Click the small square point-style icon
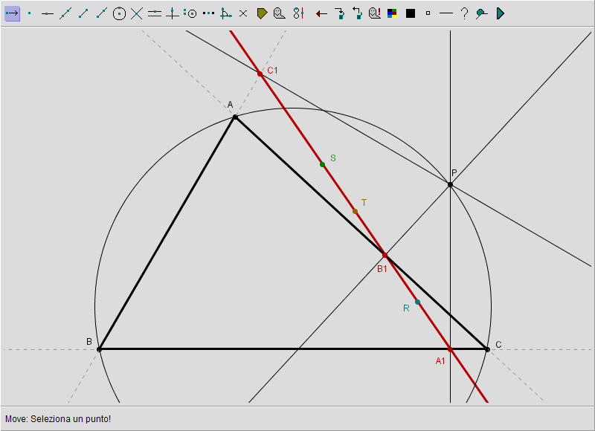This screenshot has height=431, width=595. pyautogui.click(x=428, y=13)
